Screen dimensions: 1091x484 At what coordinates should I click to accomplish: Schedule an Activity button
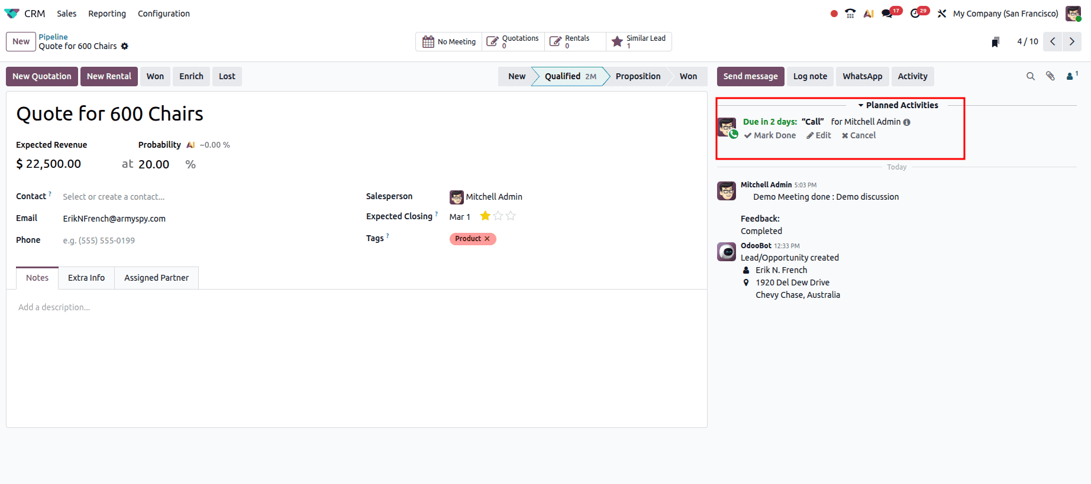(912, 76)
